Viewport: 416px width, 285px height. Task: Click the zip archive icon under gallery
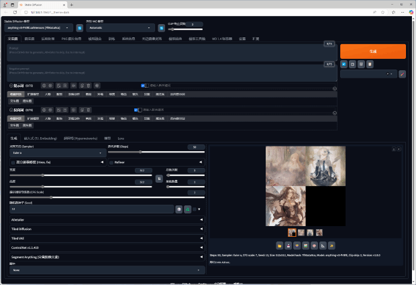pyautogui.click(x=297, y=246)
